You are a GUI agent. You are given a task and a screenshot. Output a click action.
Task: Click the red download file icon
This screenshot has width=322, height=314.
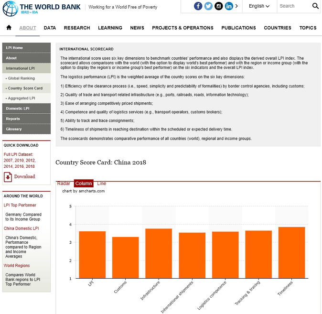pos(8,177)
